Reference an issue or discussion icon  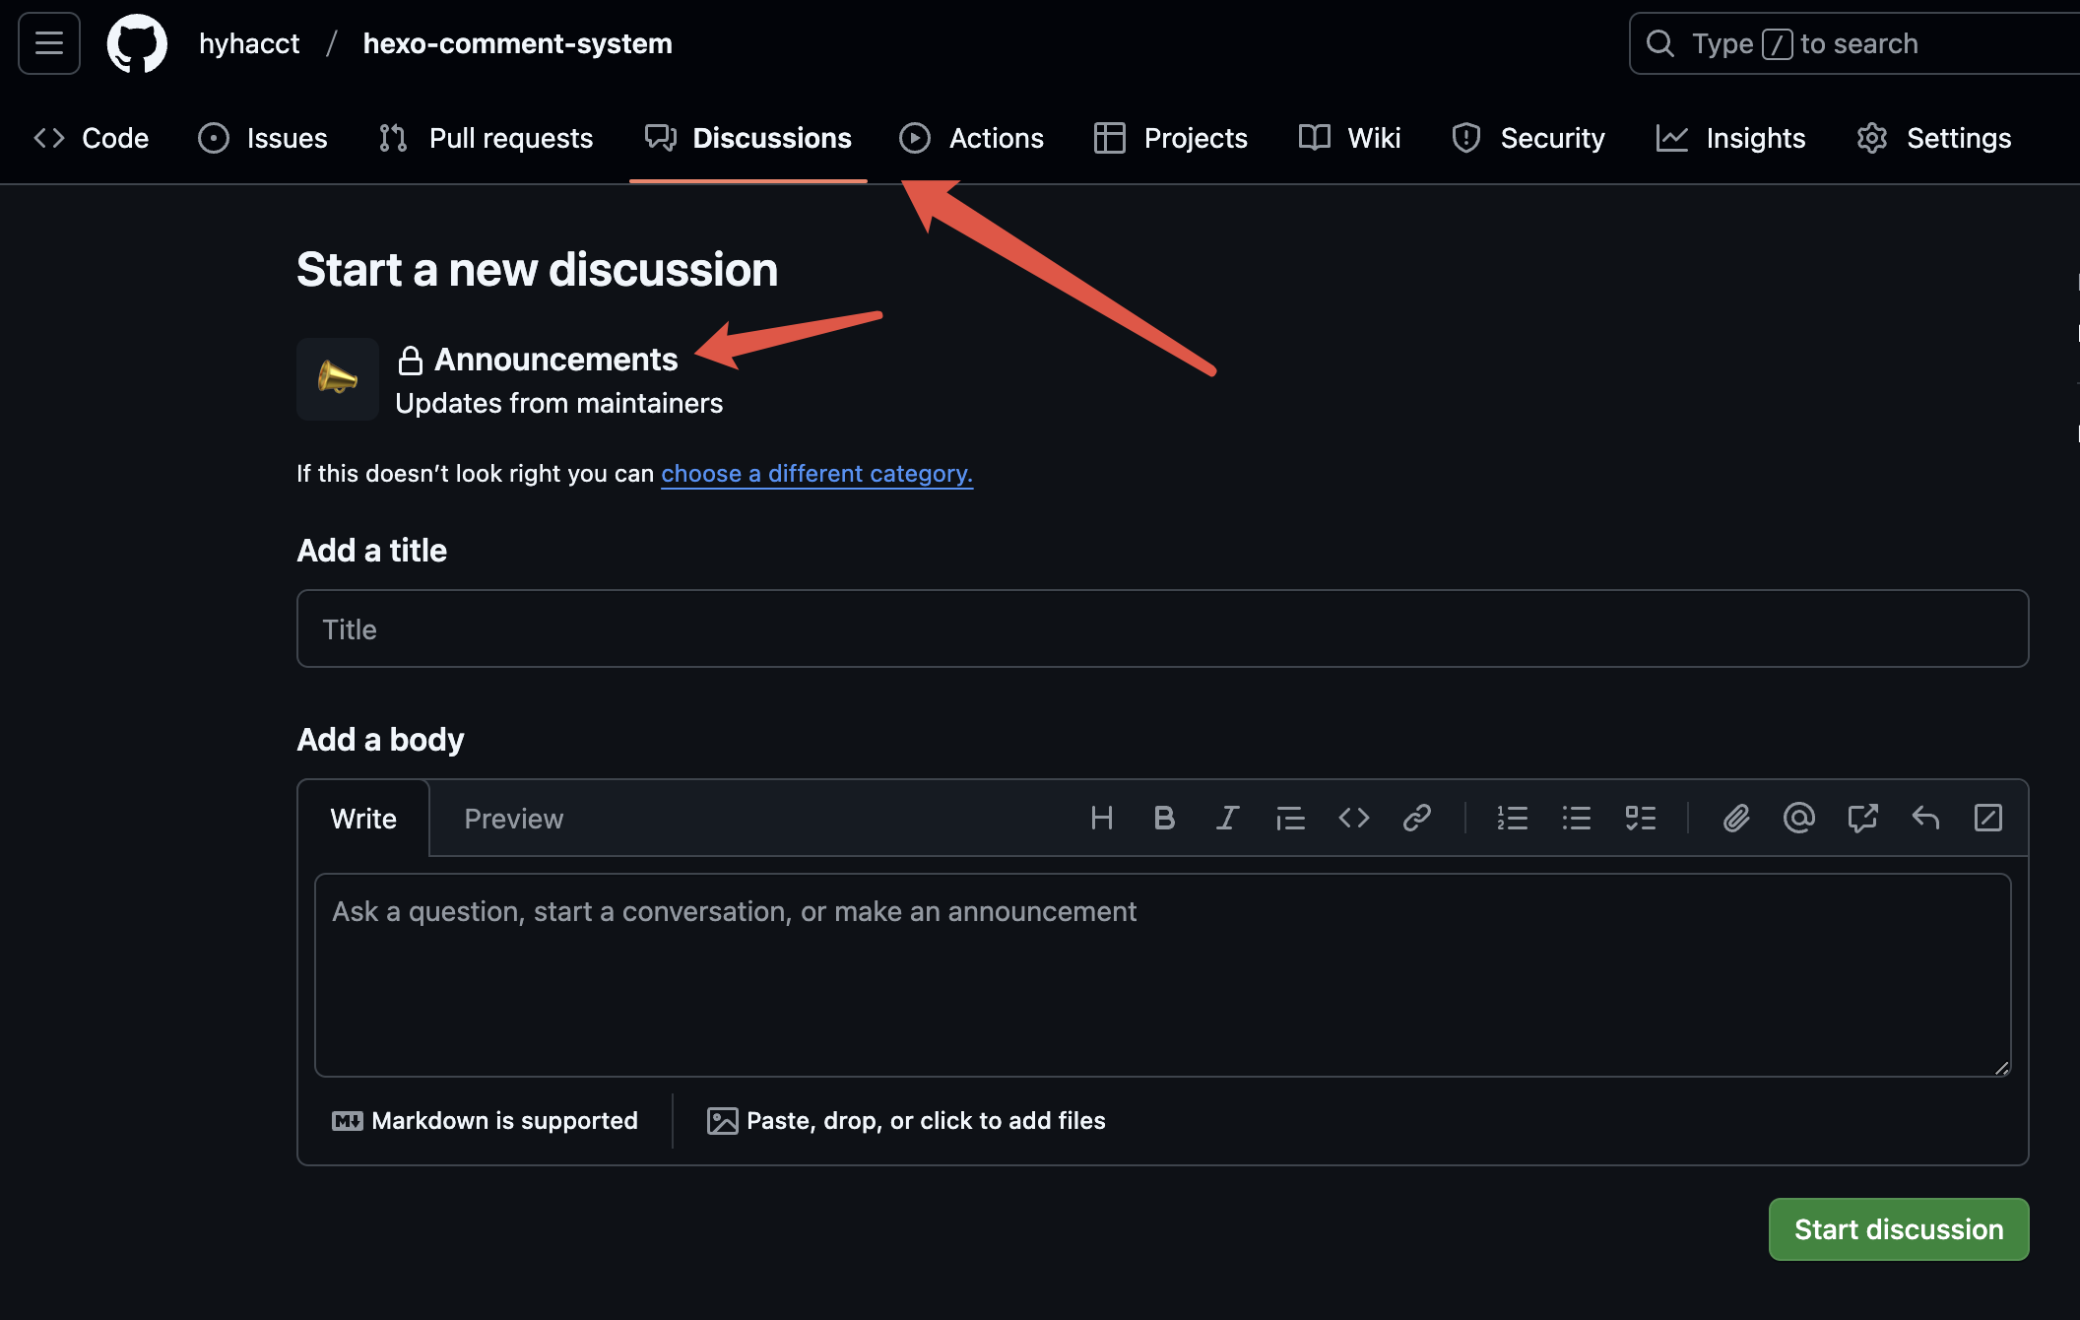pos(1862,818)
